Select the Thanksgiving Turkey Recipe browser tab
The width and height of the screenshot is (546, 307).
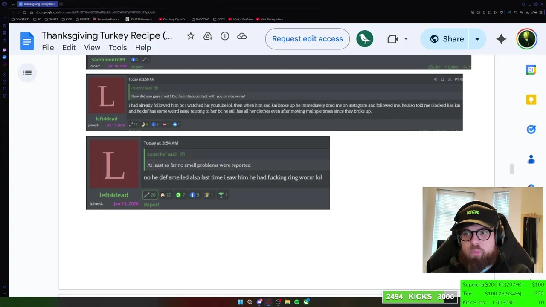(x=38, y=4)
